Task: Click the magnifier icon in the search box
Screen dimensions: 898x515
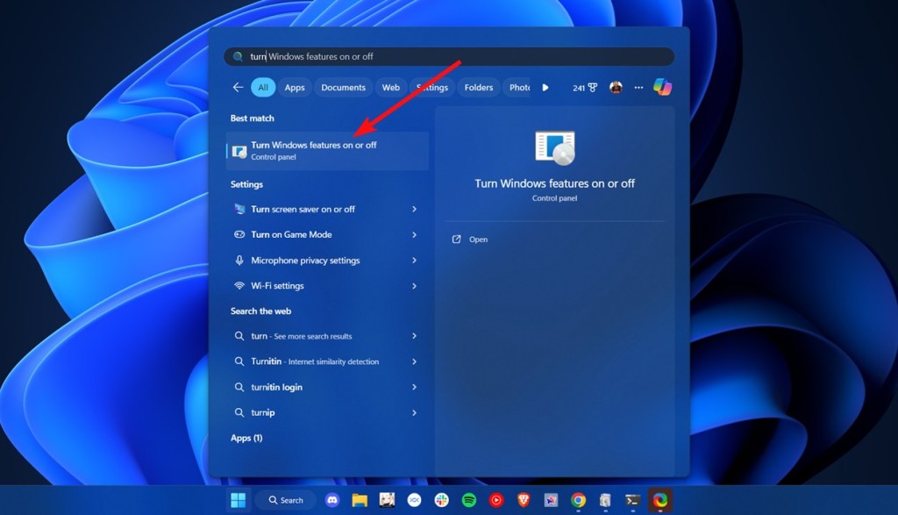Action: [238, 56]
